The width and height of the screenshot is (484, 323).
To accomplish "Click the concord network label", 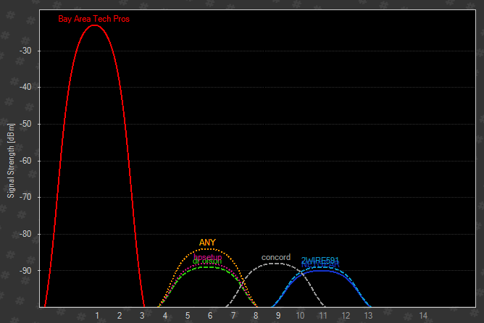I will pyautogui.click(x=276, y=257).
